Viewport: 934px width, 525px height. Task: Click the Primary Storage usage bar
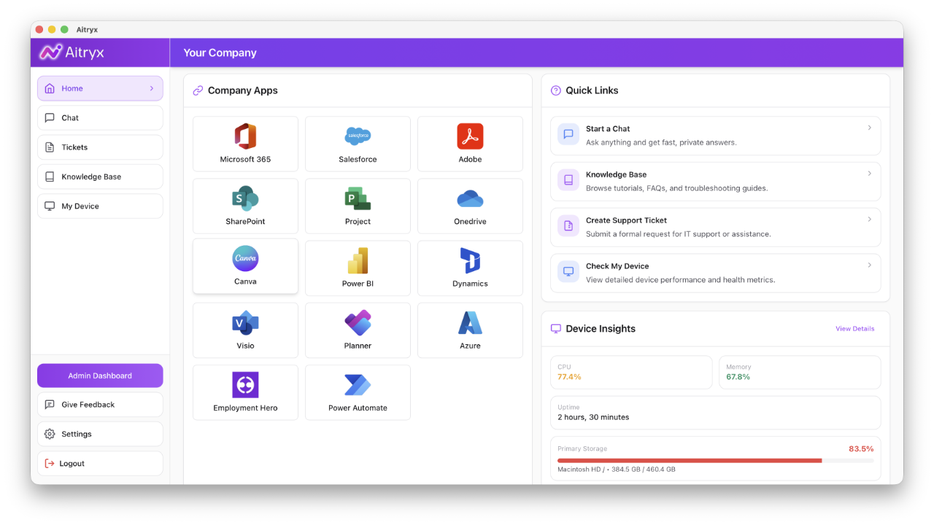(x=715, y=461)
